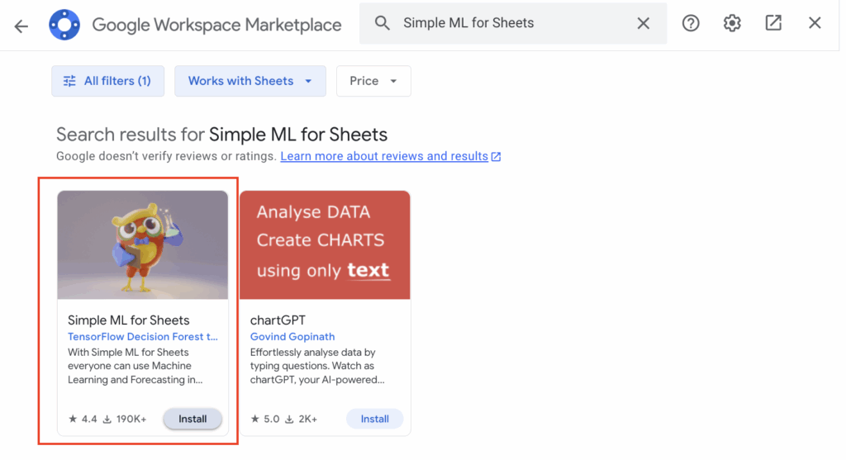Click the search magnifier icon
Viewport: 846px width, 460px height.
coord(382,23)
